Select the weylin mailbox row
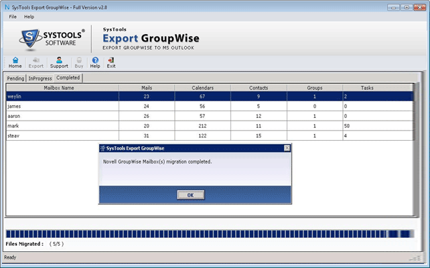This screenshot has width=430, height=268. (x=210, y=96)
